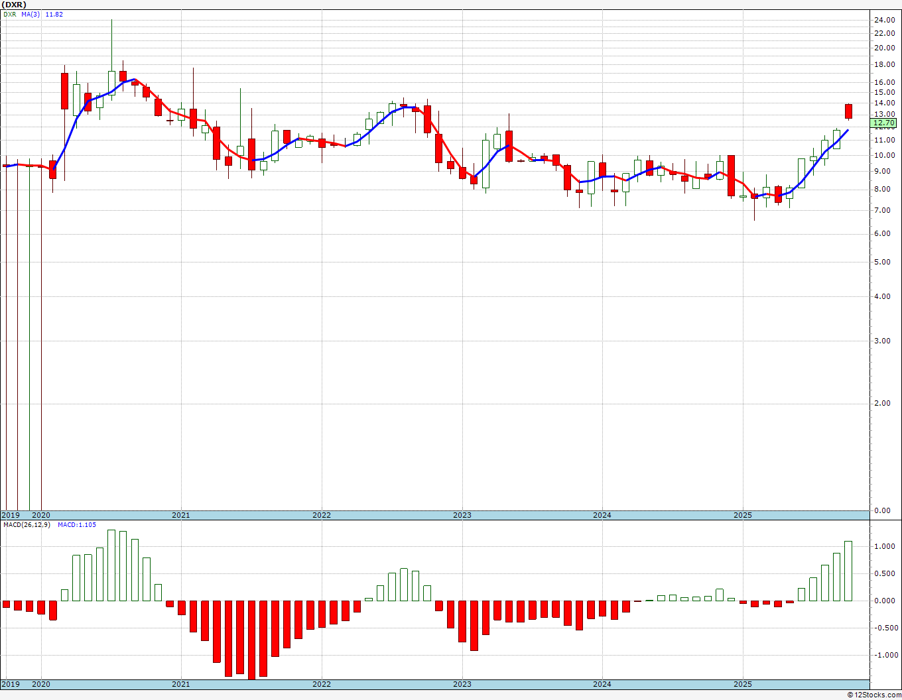Viewport: 902px width, 700px height.
Task: Select the 10.00 price axis label
Action: 884,155
